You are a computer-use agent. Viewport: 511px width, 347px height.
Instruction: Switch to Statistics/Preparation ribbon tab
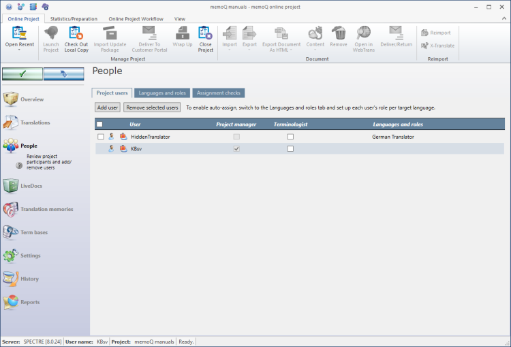74,19
